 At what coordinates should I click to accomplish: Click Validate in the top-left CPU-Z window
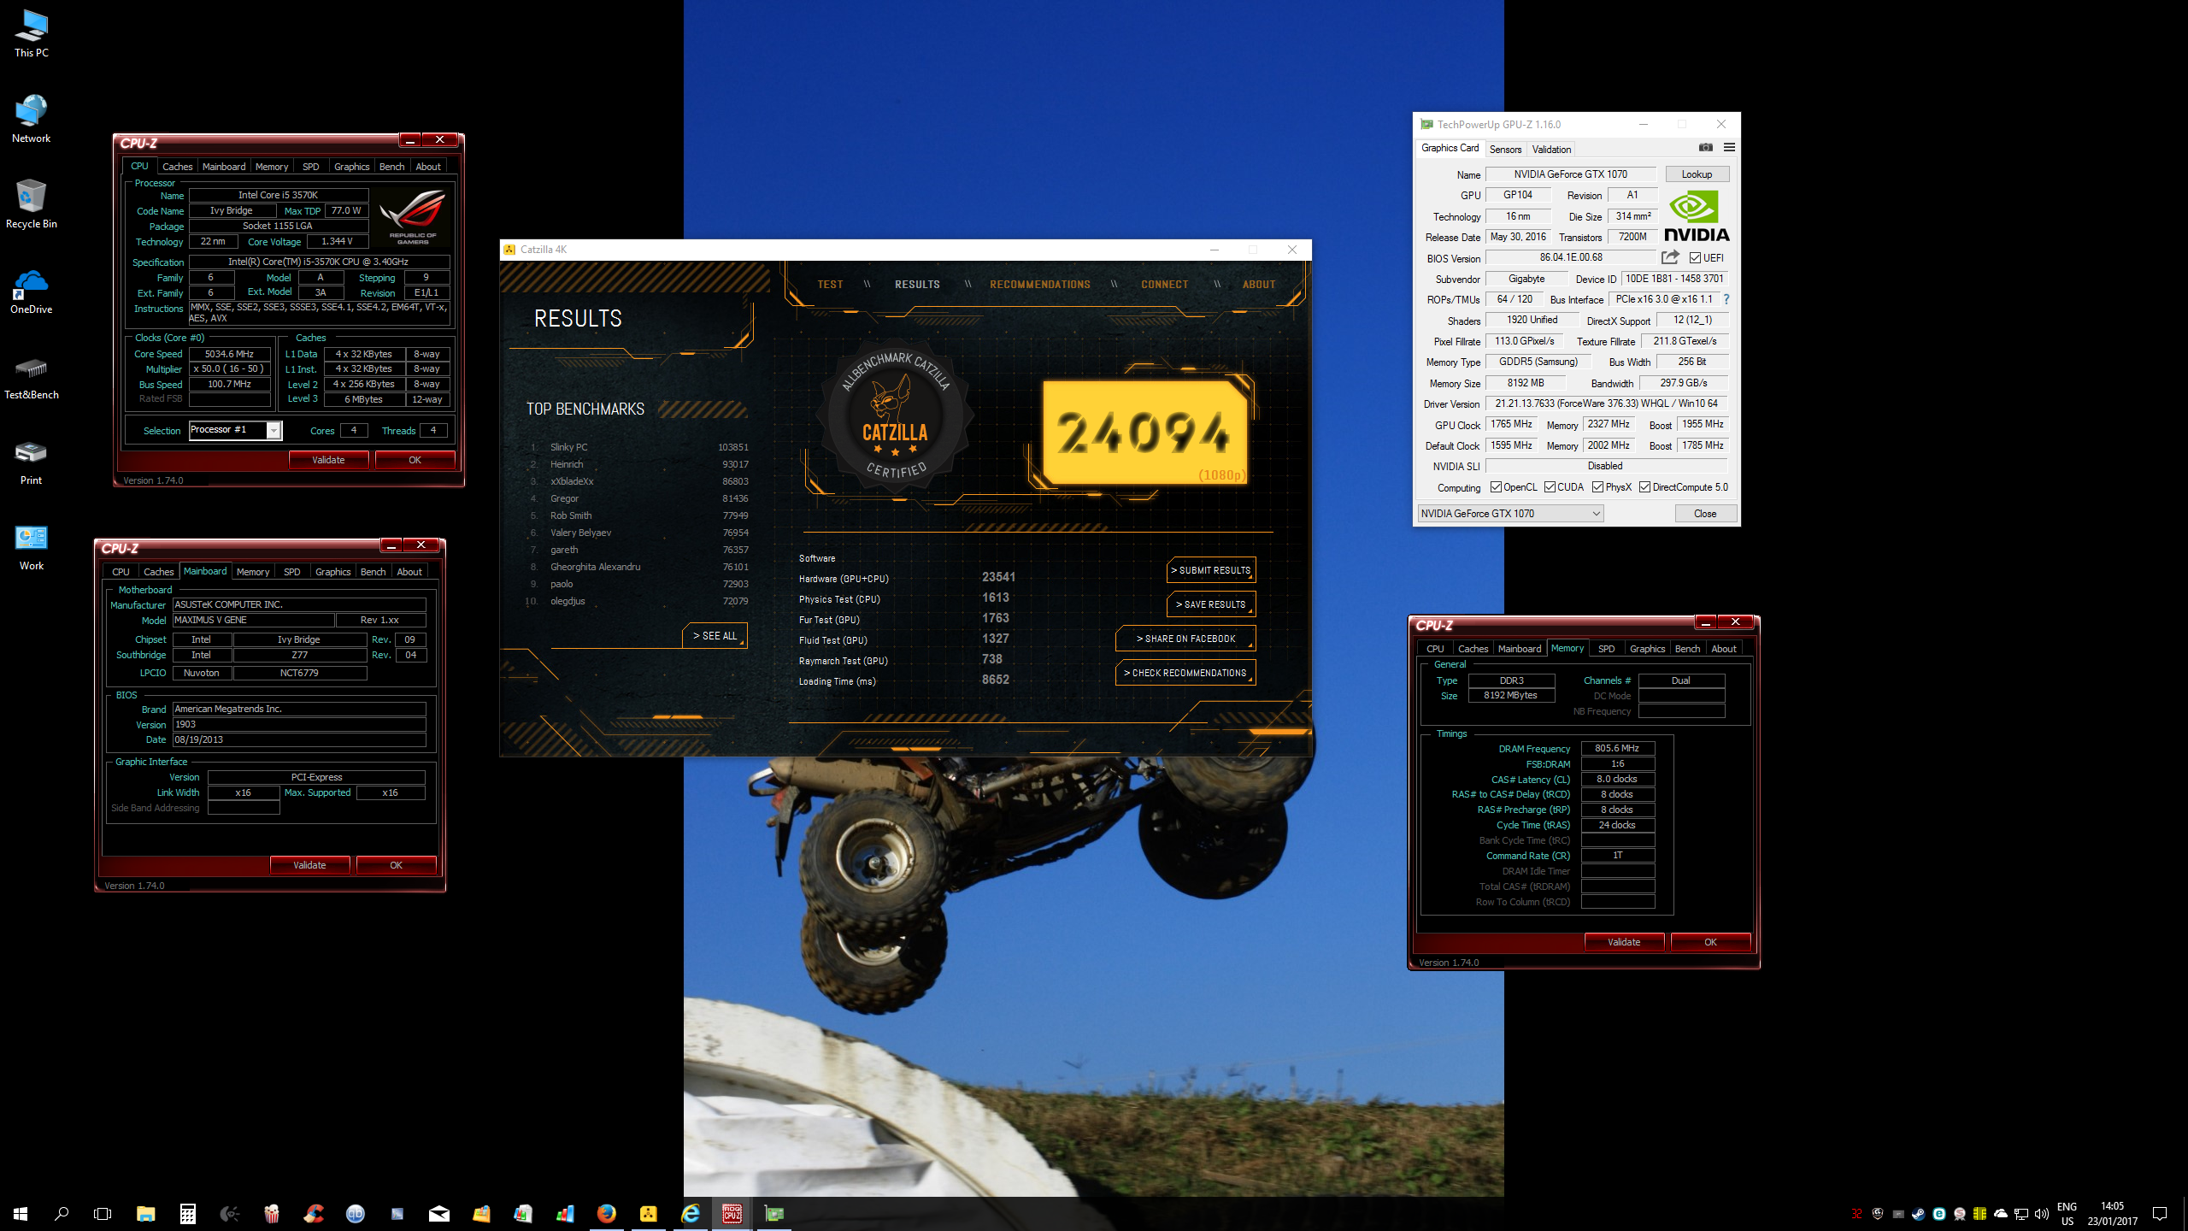click(328, 460)
